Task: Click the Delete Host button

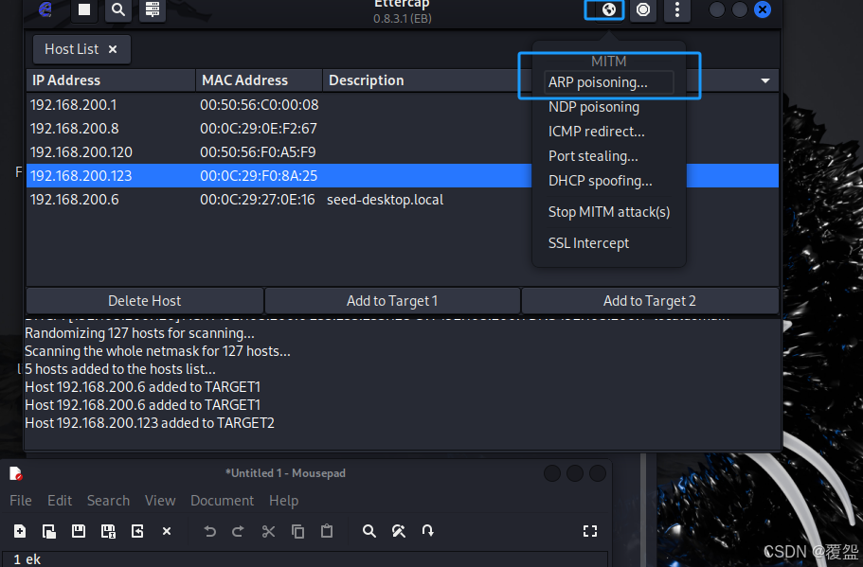Action: coord(145,301)
